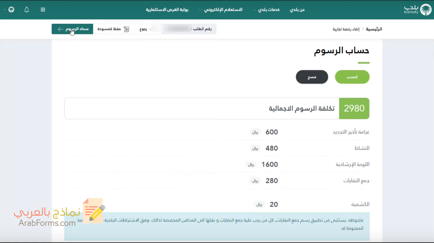434x243 pixels.
Task: Click حفظ كمسودة save draft button
Action: point(114,29)
